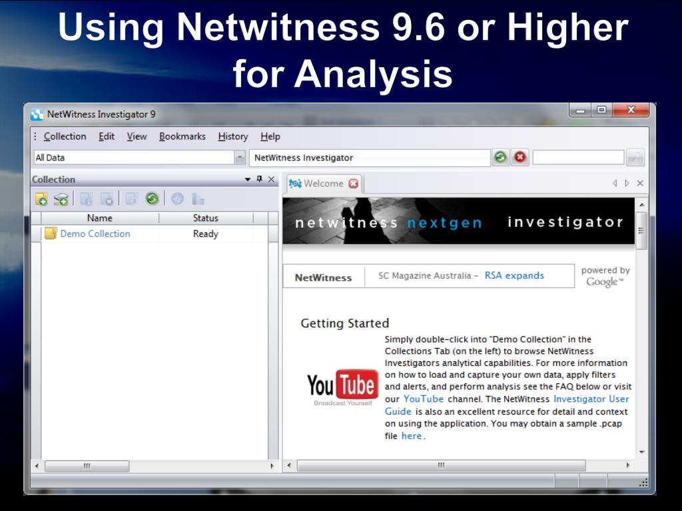
Task: Click the green refresh icon in Collection toolbar
Action: [x=152, y=198]
